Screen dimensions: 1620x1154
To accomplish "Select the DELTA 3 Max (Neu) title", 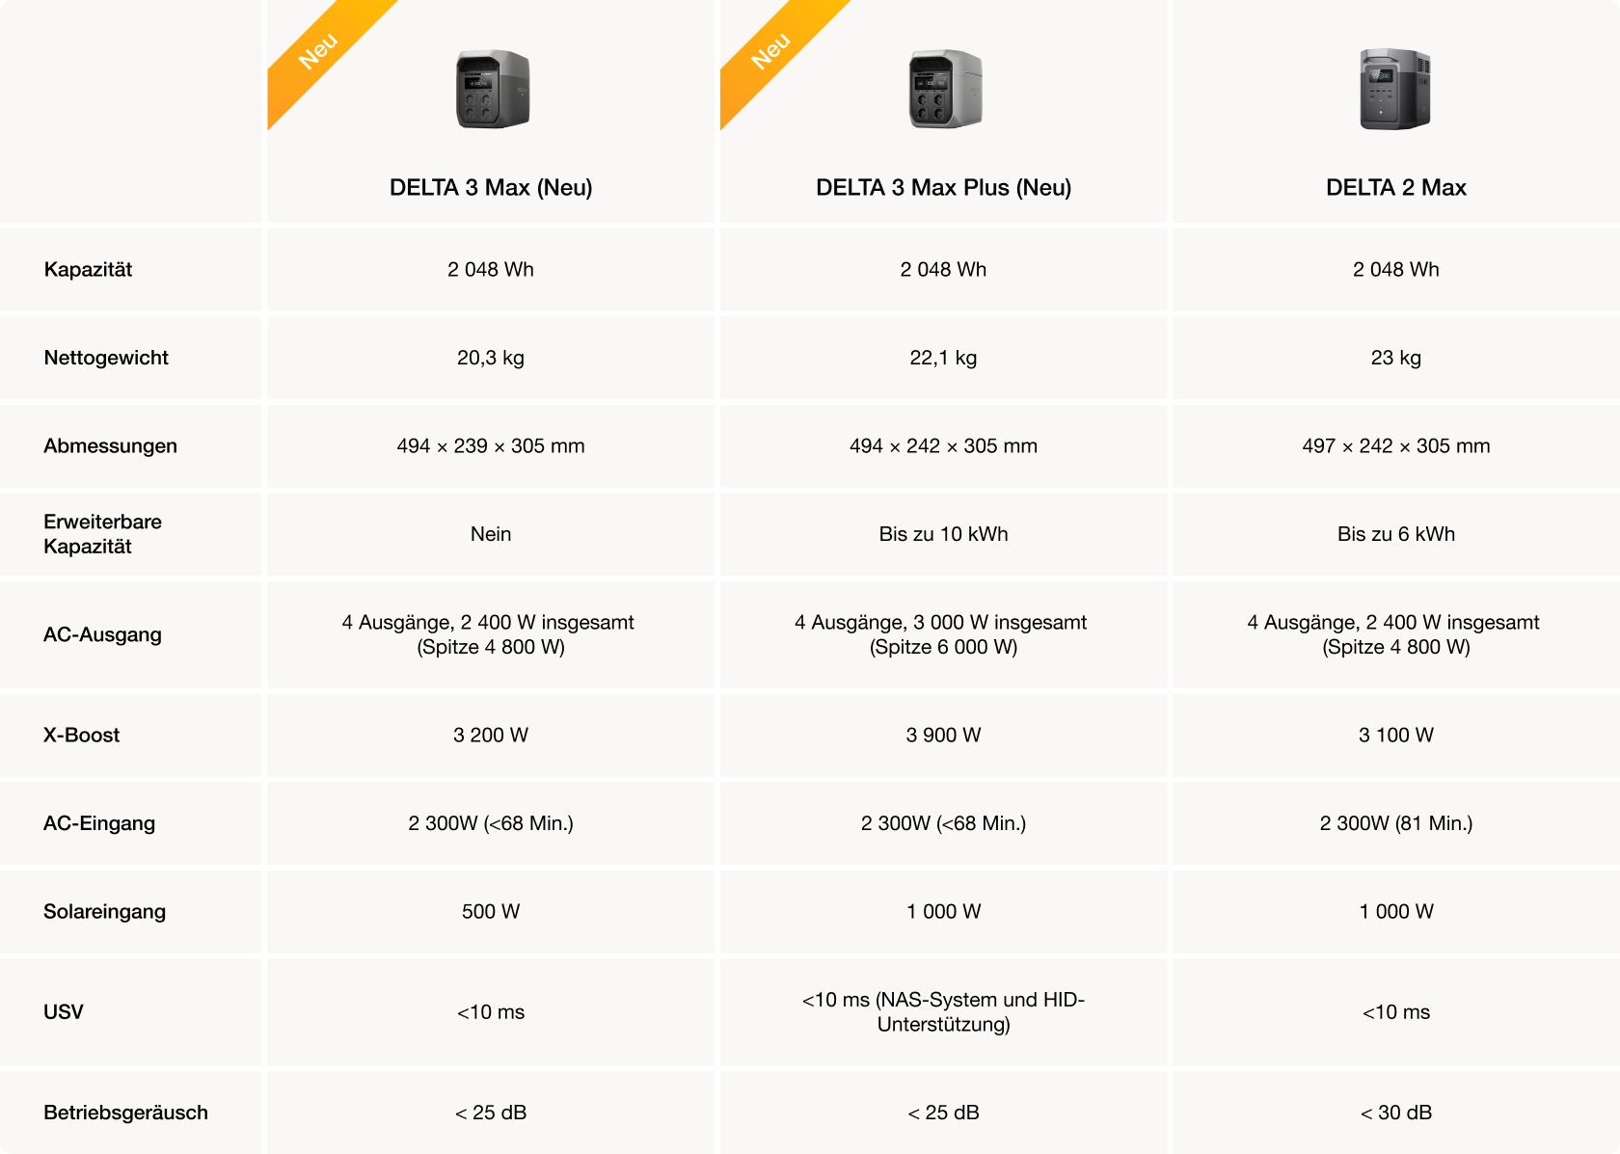I will tap(491, 187).
